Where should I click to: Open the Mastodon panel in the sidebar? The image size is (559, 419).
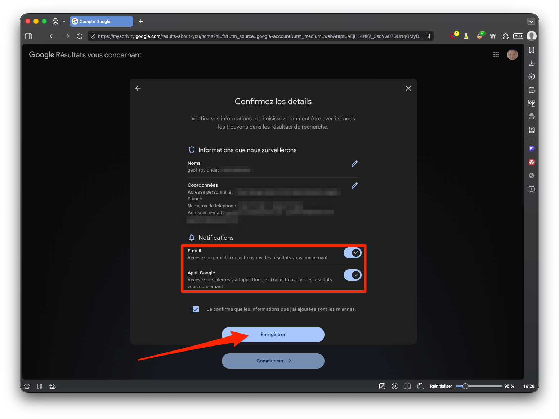pos(532,149)
